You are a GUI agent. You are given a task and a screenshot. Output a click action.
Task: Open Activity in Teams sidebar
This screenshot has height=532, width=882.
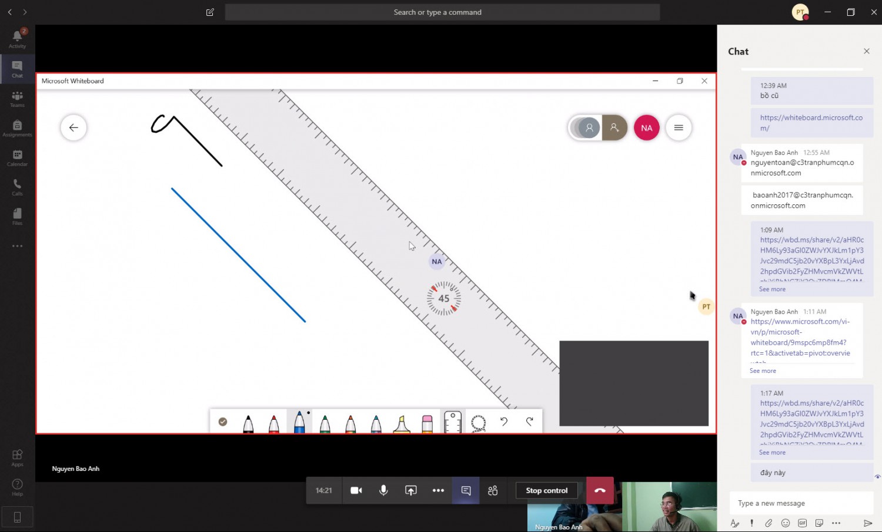18,39
